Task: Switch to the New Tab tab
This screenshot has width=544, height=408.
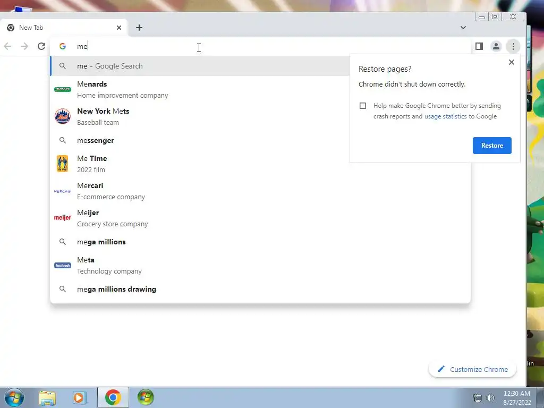Action: pyautogui.click(x=64, y=28)
